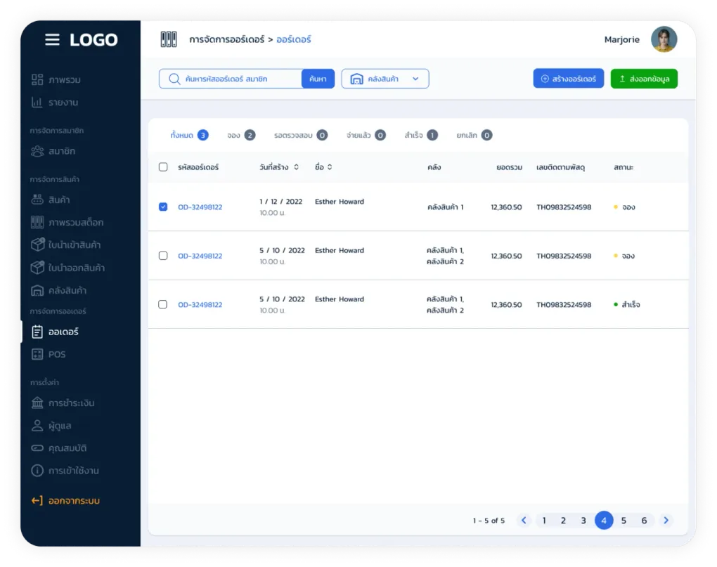The height and width of the screenshot is (567, 717).
Task: Click the การชำระเงิน bank icon
Action: point(37,403)
